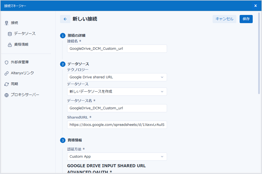Focus the SharedURL input field
This screenshot has height=174, width=262.
117,125
